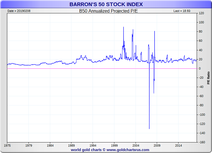Image resolution: width=212 pixels, height=153 pixels.
Task: Click the 1975 x-axis label
Action: tap(7, 145)
